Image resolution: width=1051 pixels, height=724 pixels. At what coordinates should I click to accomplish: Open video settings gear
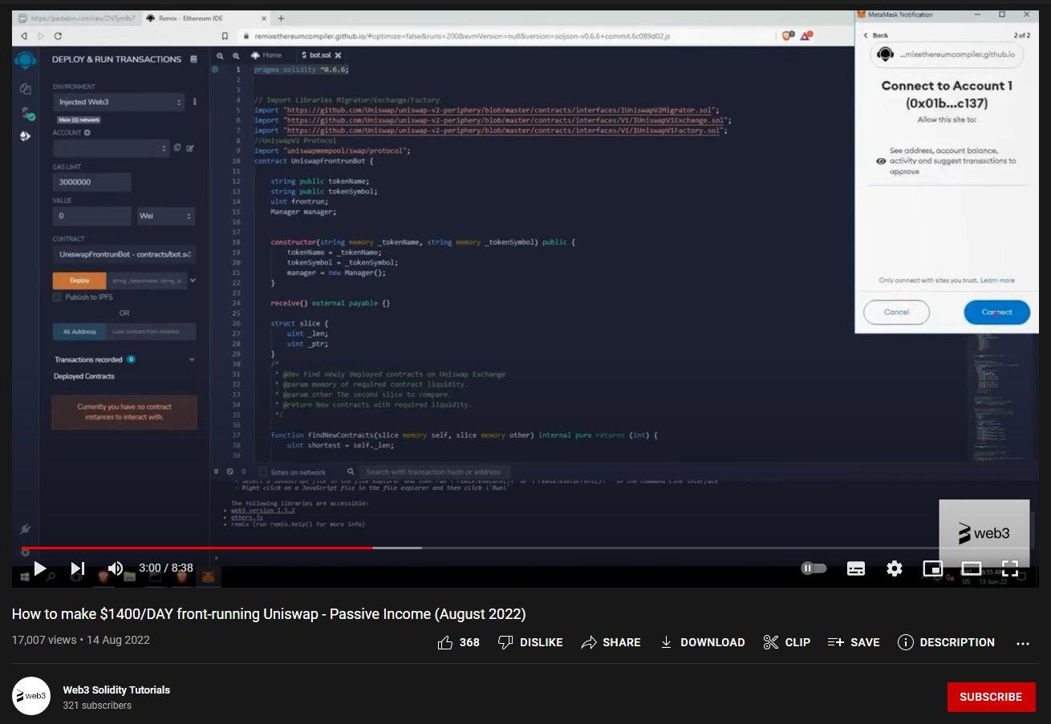[x=895, y=568]
